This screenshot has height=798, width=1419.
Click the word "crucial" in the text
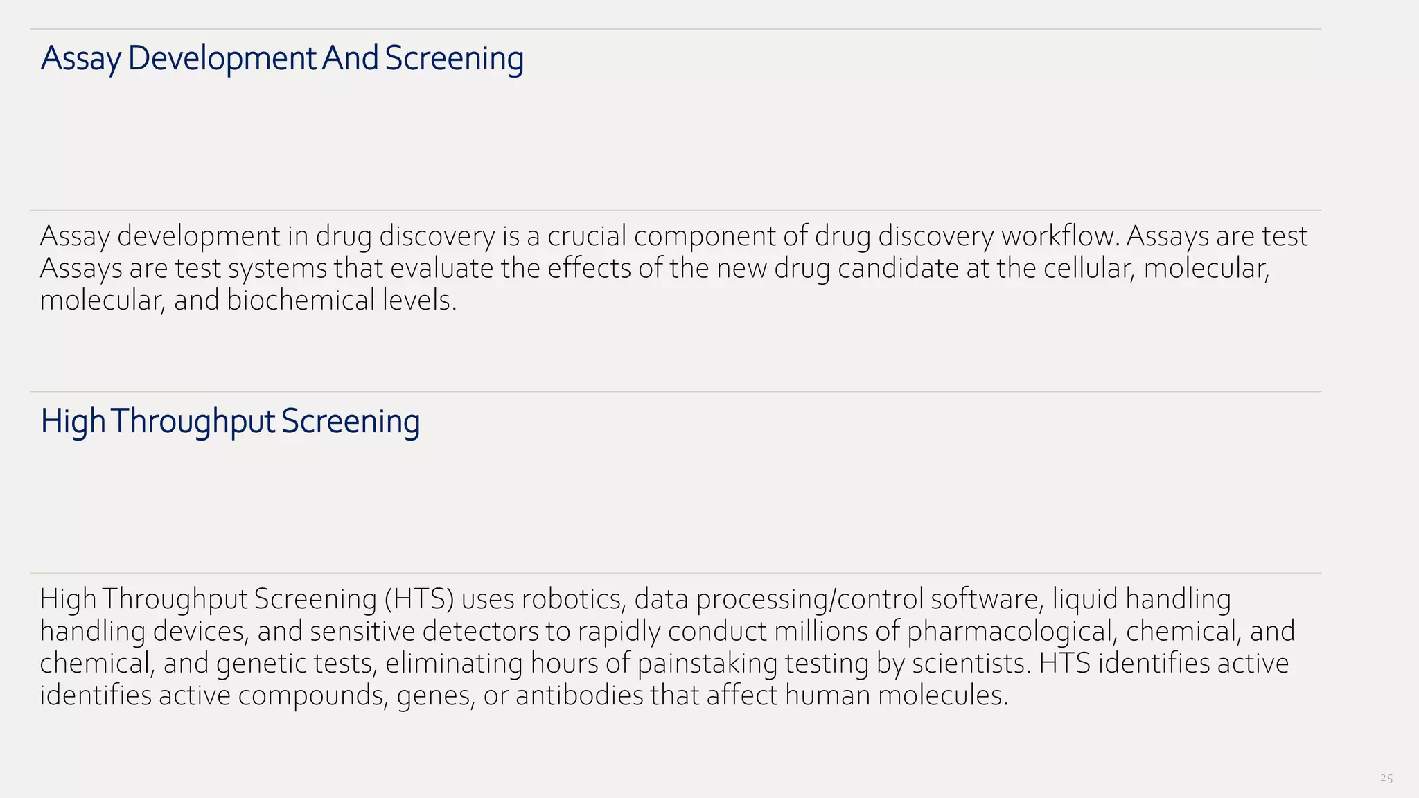coord(587,236)
